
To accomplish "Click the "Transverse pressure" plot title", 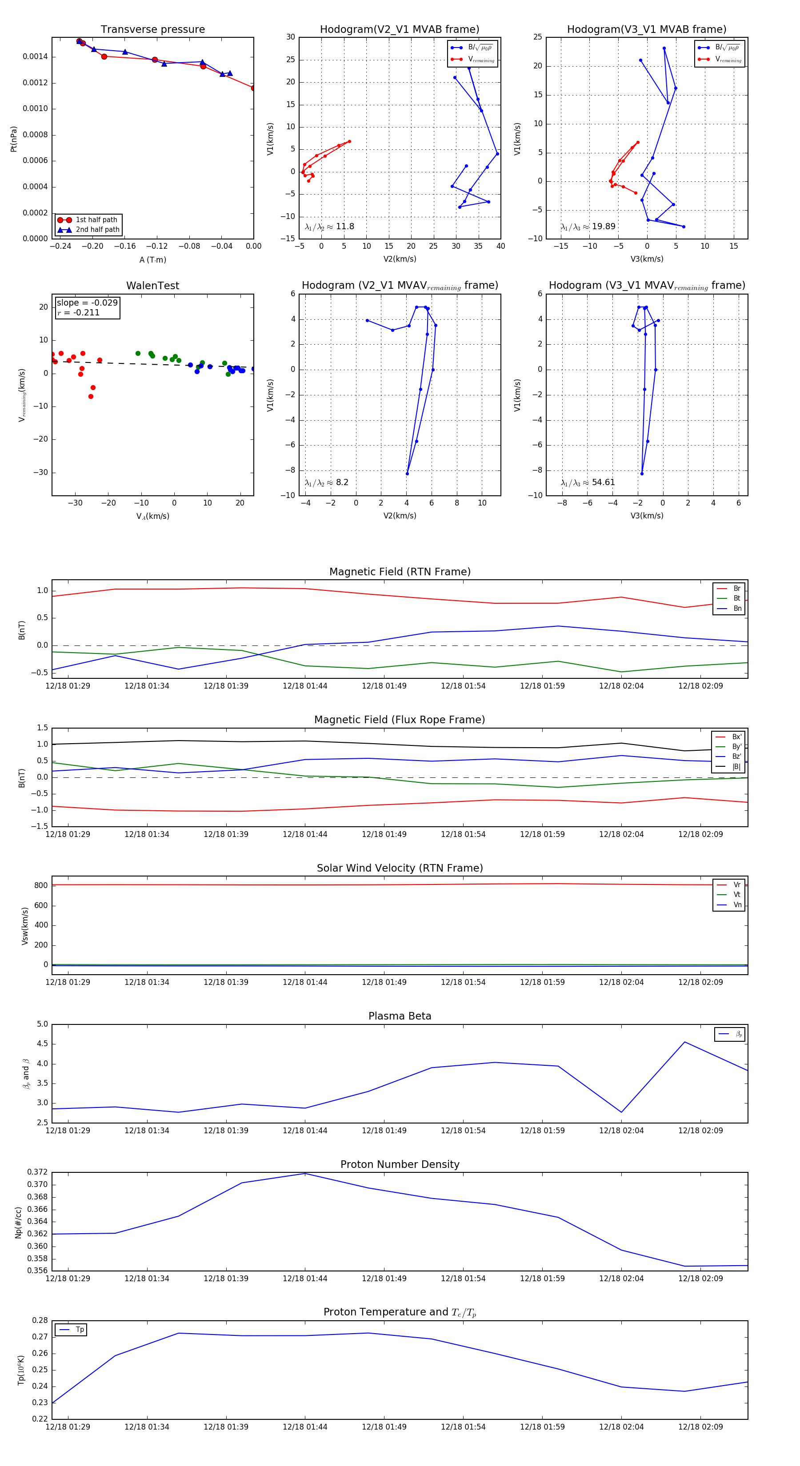I will [x=152, y=30].
